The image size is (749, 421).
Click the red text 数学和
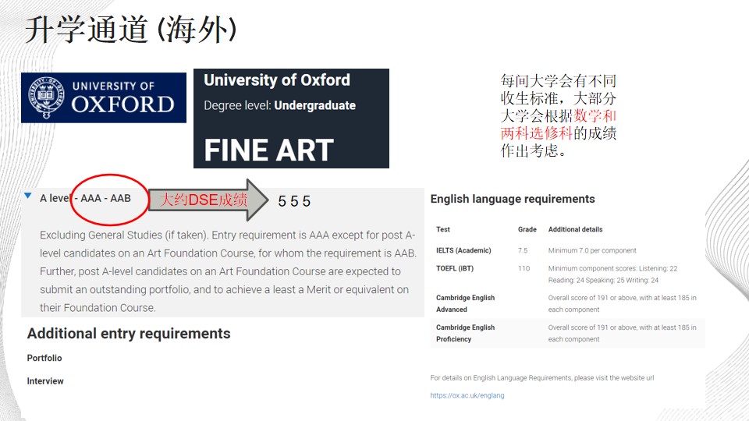(595, 115)
